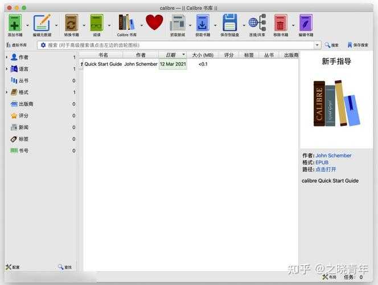Expand the 语言 (Languages) category arrow
The image size is (378, 285).
coord(7,69)
